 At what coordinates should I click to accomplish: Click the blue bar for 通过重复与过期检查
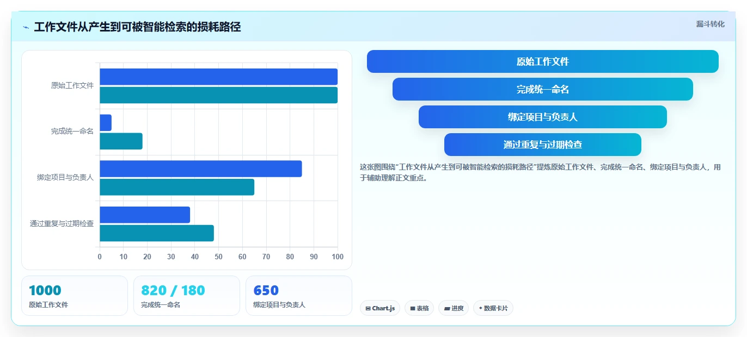click(x=145, y=215)
